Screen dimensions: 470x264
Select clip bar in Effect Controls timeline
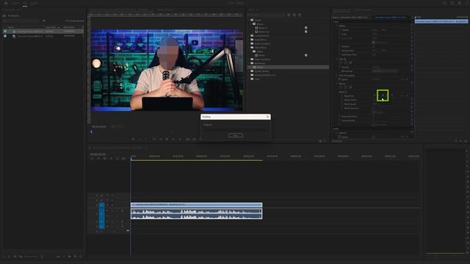coord(441,21)
